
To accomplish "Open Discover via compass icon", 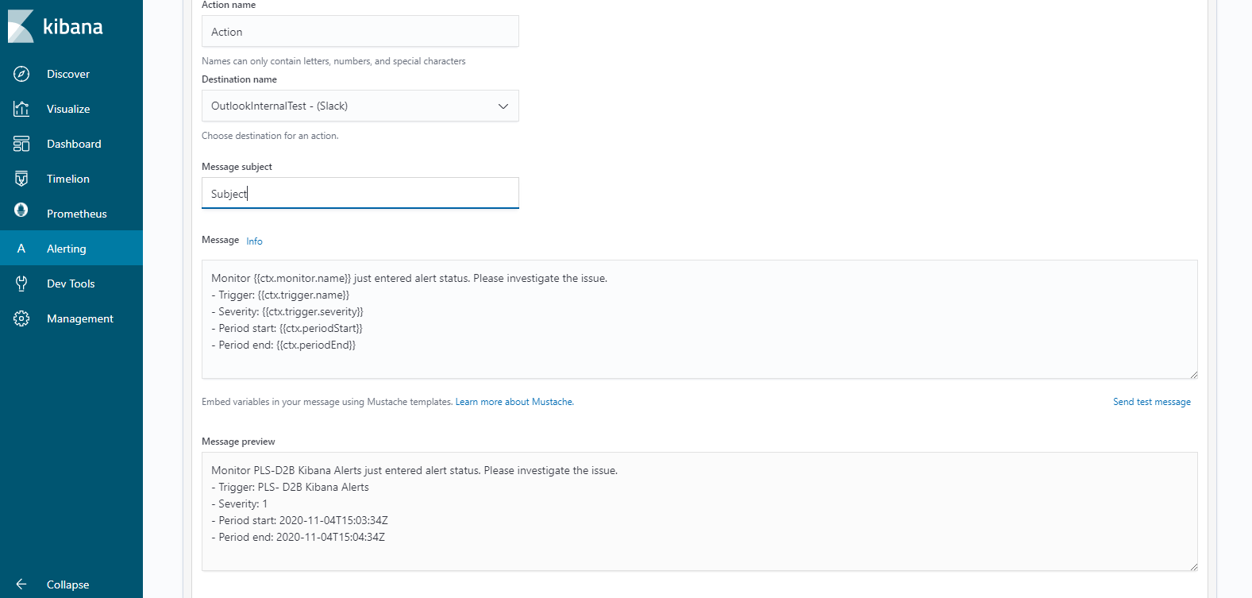I will 21,74.
